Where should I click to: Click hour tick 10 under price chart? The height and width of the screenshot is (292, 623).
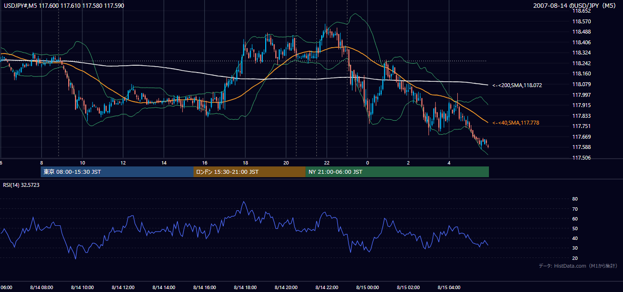coord(82,163)
